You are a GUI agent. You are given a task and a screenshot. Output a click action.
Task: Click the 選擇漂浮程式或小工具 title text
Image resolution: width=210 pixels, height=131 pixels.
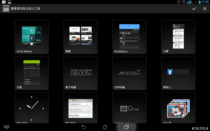[x=25, y=9]
